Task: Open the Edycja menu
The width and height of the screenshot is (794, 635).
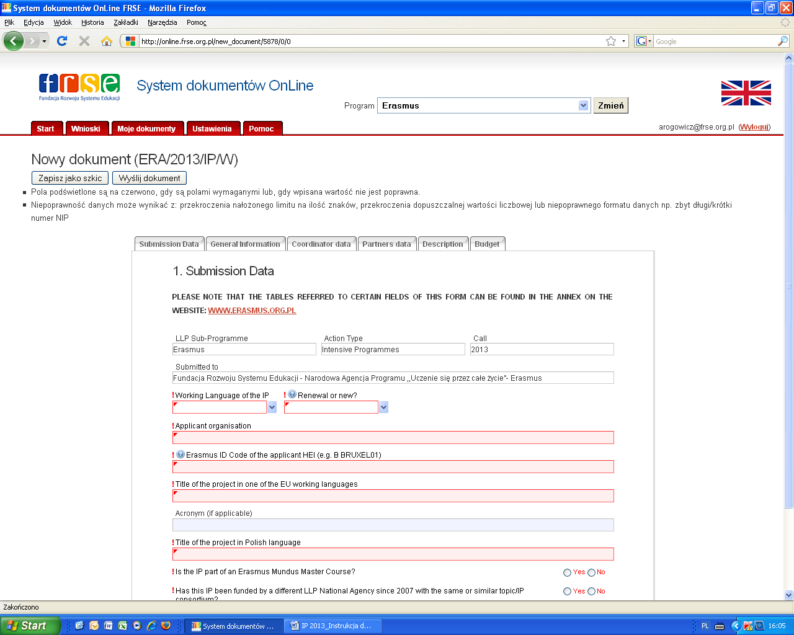Action: [x=33, y=22]
